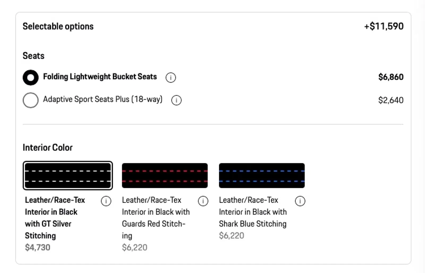
Task: Pick the GT Silver stitching swatch
Action: [68, 175]
